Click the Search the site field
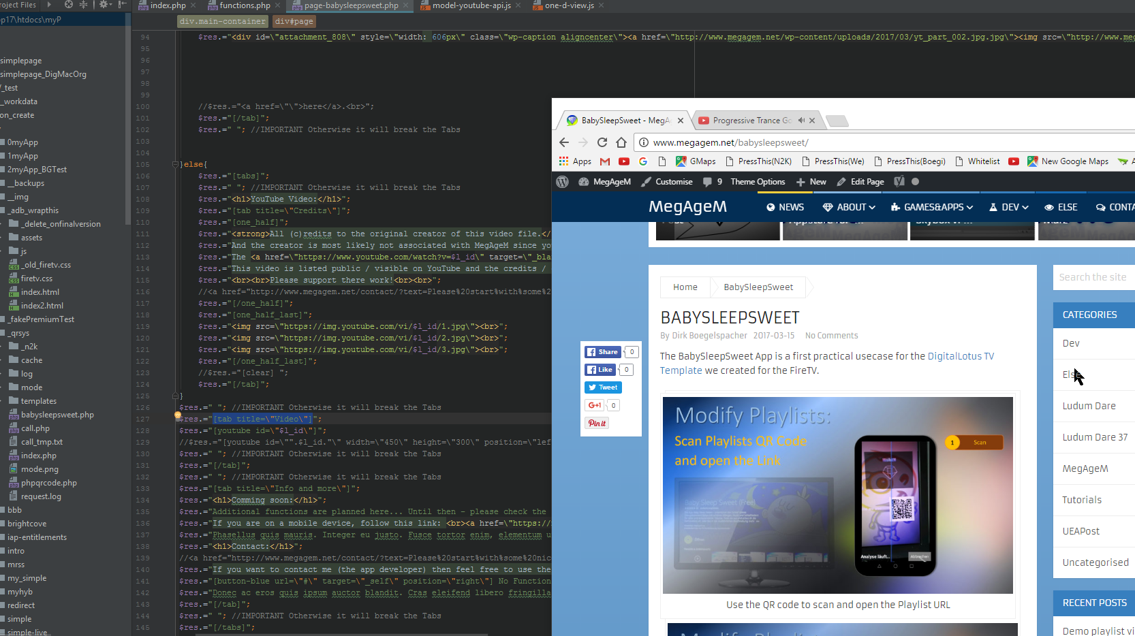 click(1094, 277)
